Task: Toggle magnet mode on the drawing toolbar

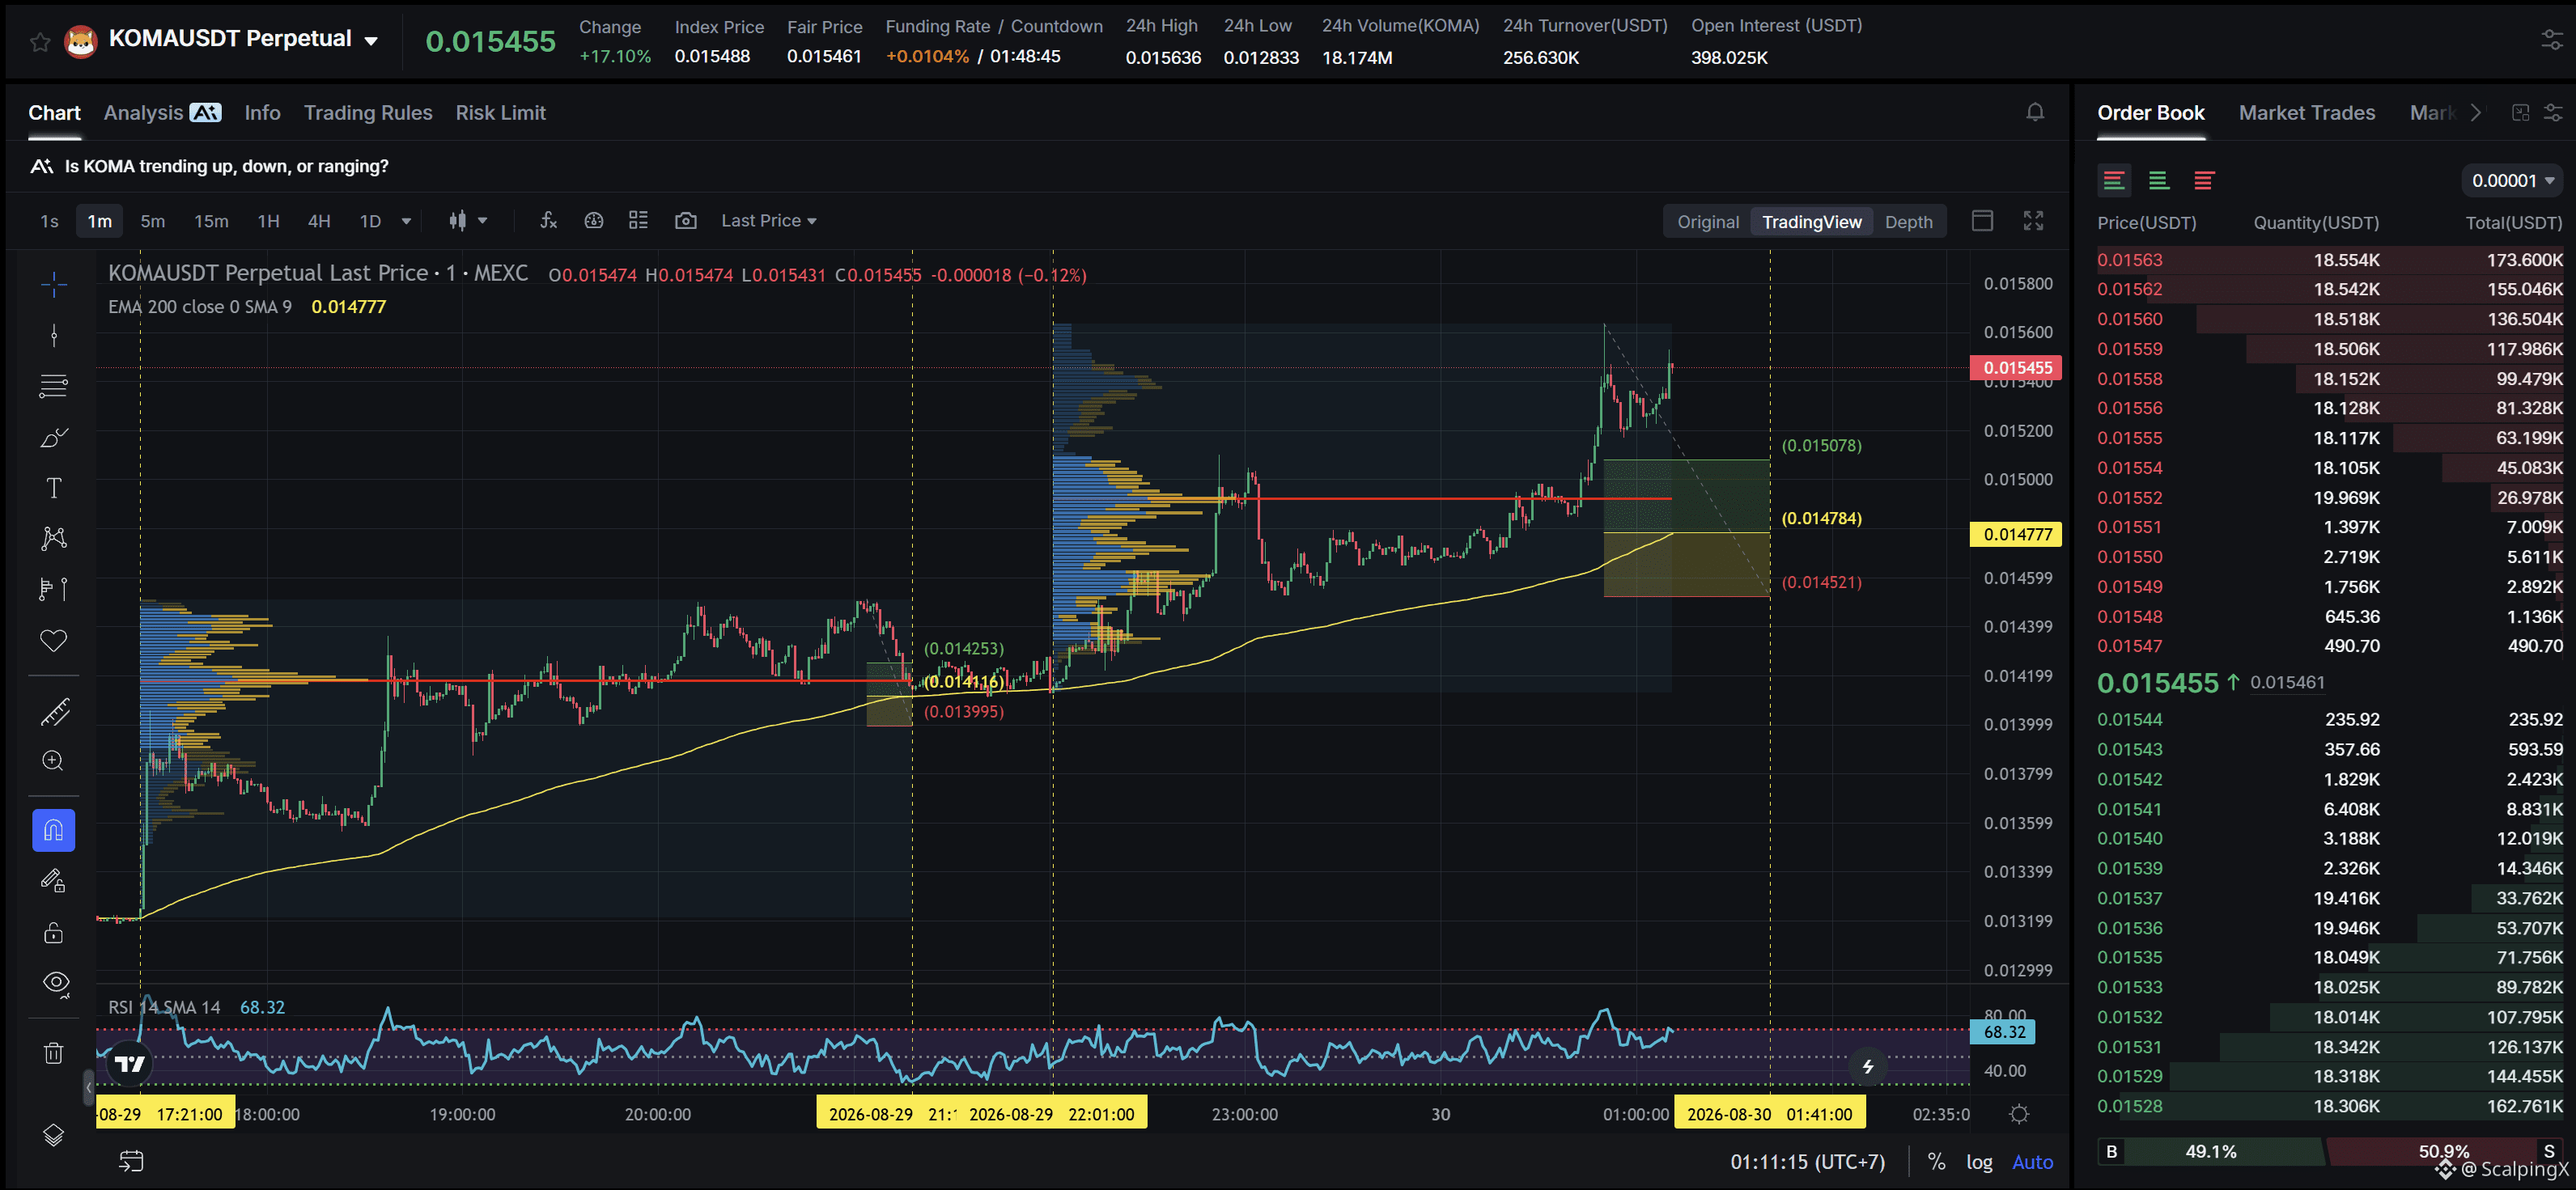Action: click(54, 830)
